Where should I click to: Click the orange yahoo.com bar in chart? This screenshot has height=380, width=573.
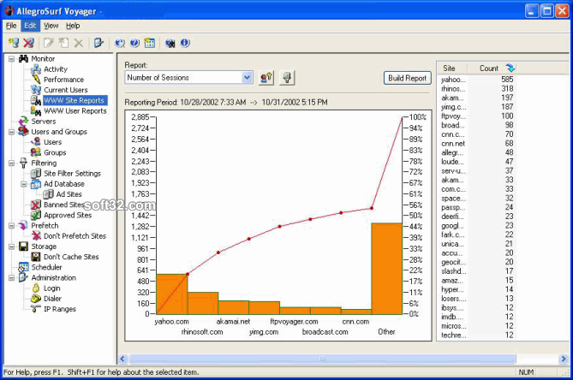pos(172,294)
